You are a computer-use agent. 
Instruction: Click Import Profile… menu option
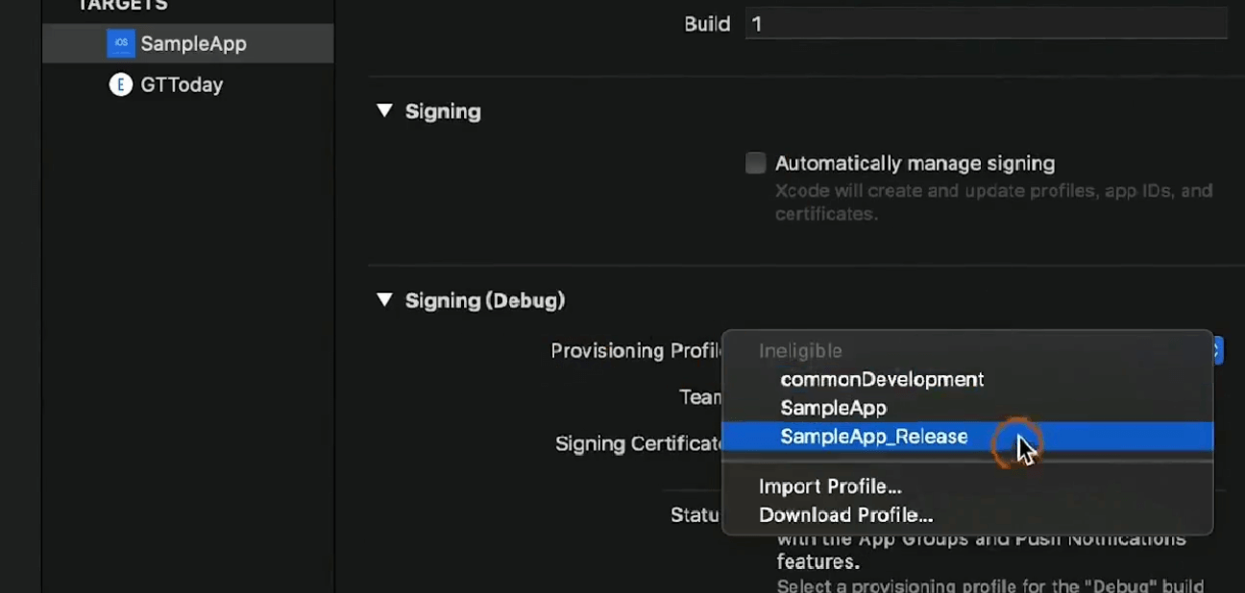(x=830, y=487)
